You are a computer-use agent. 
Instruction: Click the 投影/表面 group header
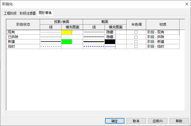point(62,22)
